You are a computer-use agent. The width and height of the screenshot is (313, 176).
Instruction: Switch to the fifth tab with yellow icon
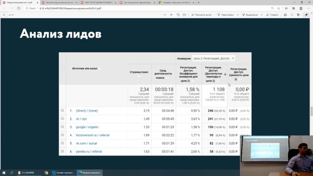176,2
